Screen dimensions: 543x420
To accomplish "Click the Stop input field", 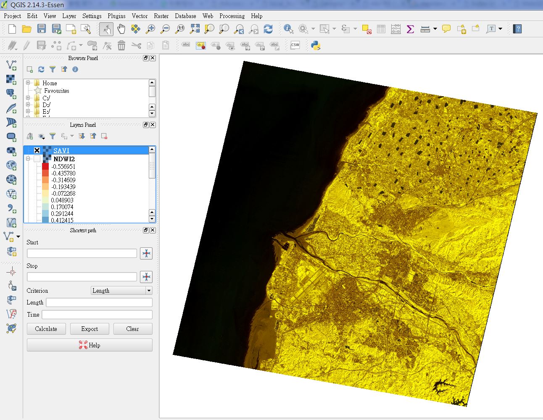I will pos(82,277).
